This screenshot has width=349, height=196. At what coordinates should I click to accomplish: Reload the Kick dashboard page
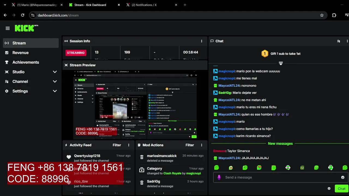23,15
